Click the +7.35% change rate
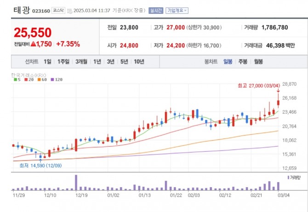The image size is (308, 212). (x=68, y=44)
